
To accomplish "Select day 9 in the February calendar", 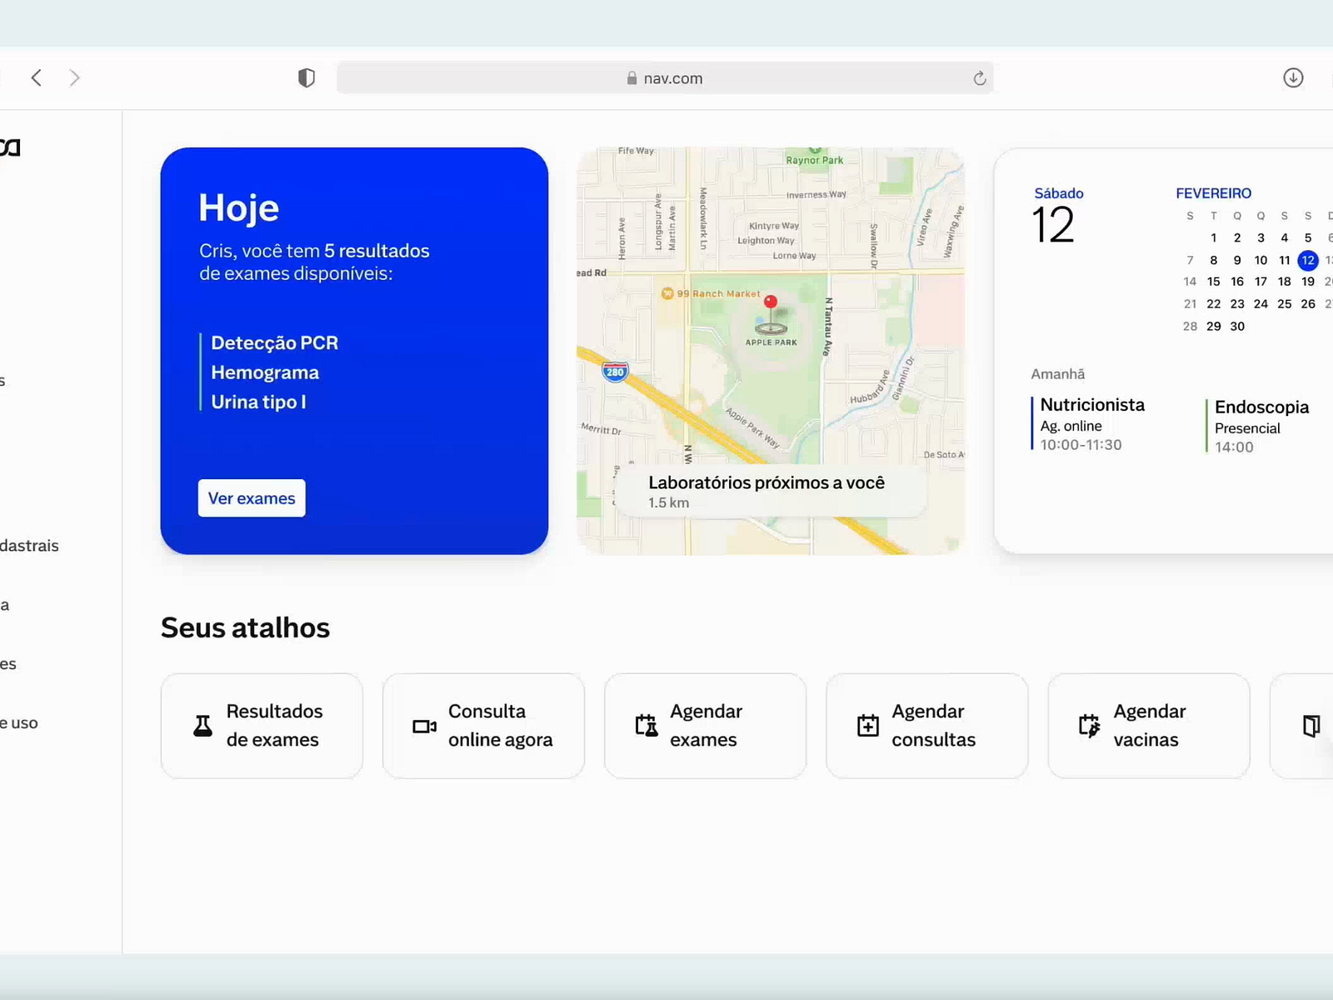I will tap(1237, 260).
